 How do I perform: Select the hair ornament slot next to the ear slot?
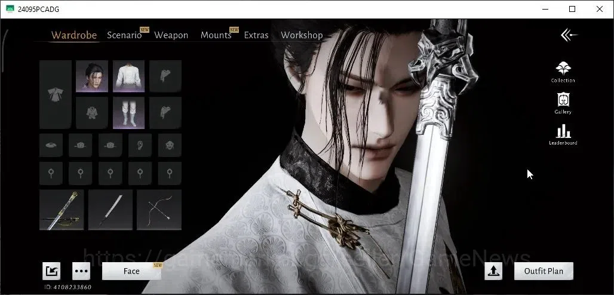pos(110,145)
